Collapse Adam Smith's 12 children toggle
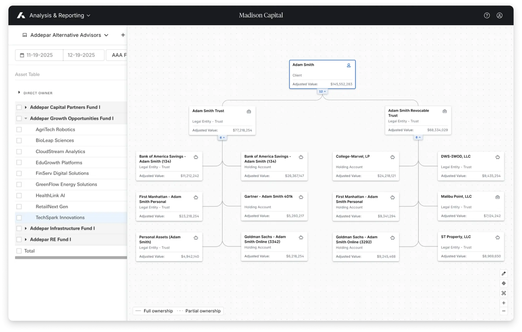This screenshot has width=522, height=332. [322, 91]
